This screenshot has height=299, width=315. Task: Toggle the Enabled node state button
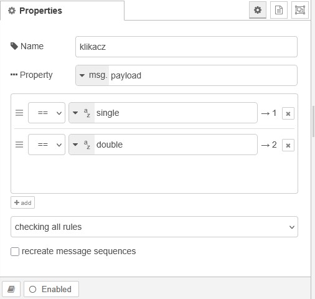point(51,289)
